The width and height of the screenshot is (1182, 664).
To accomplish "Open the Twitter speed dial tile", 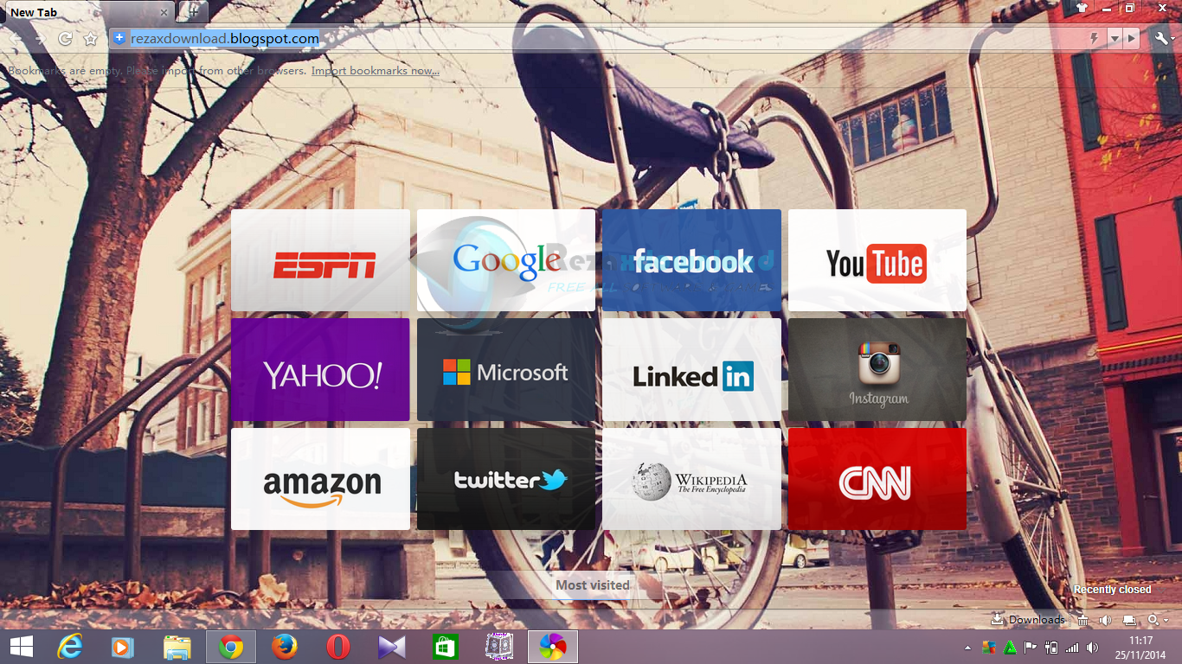I will coord(506,479).
